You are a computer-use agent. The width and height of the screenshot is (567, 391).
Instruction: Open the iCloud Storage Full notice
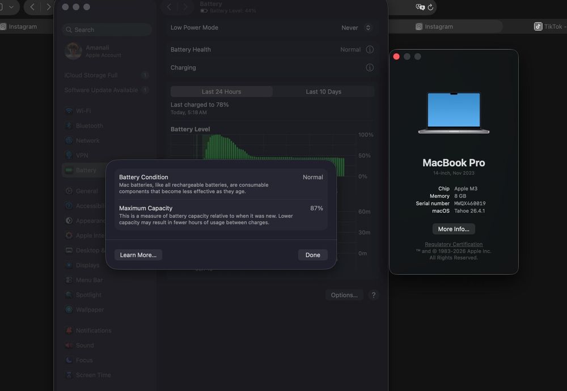click(107, 75)
